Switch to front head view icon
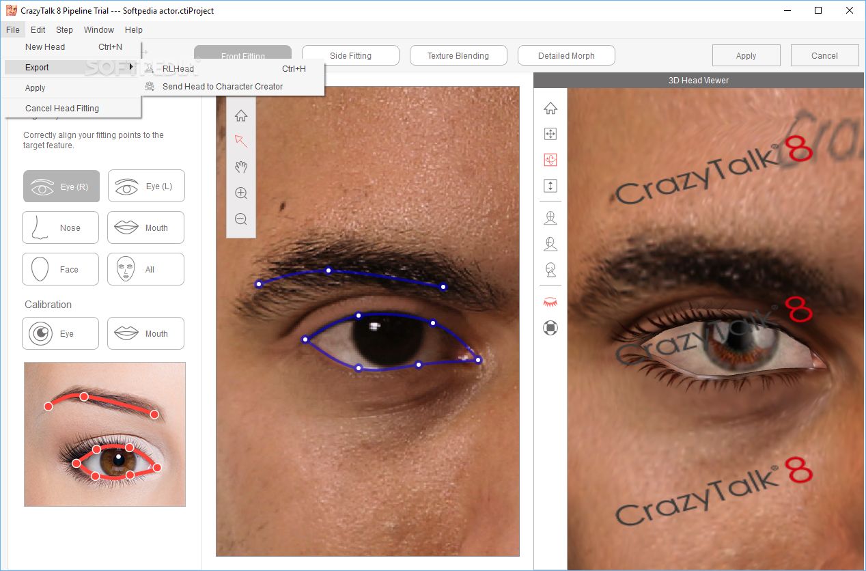Screen dimensions: 866x571 [550, 218]
